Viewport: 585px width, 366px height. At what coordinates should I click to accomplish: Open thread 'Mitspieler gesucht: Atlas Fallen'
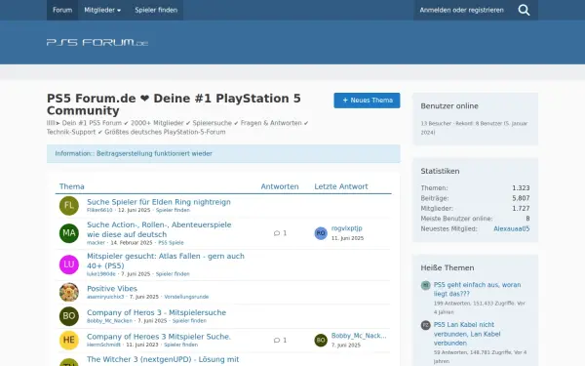[x=166, y=261]
